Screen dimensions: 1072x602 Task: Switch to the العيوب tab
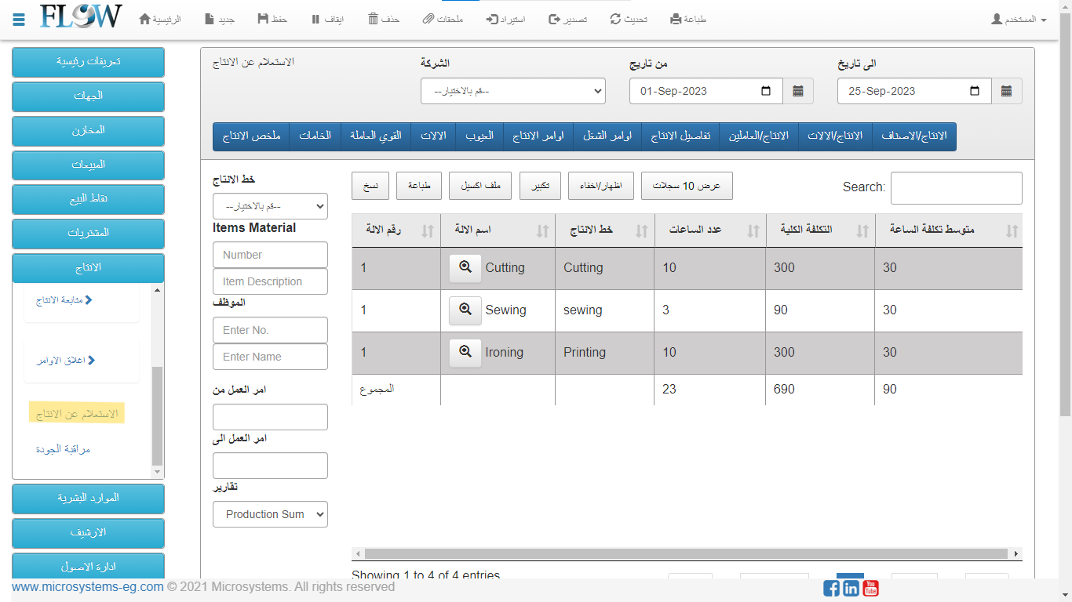pyautogui.click(x=479, y=136)
